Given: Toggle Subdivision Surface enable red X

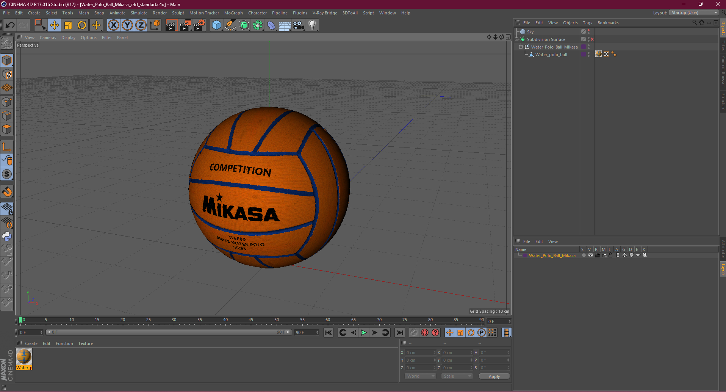Looking at the screenshot, I should (592, 39).
